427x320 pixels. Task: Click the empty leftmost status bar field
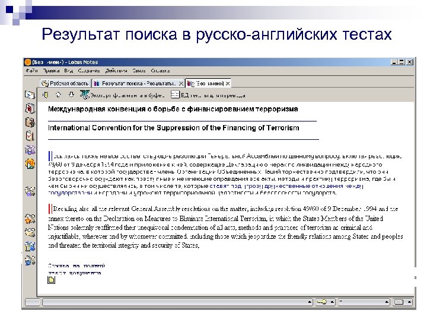[33, 302]
